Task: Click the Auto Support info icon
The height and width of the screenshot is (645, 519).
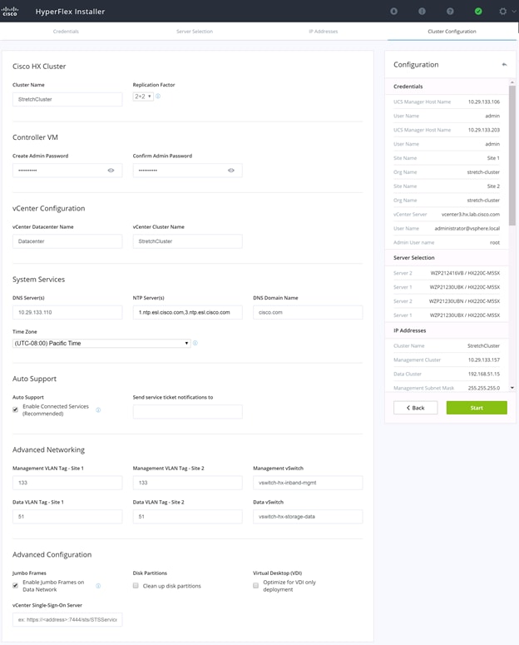Action: [x=98, y=410]
